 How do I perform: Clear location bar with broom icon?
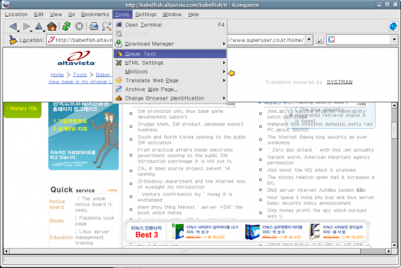(x=13, y=40)
